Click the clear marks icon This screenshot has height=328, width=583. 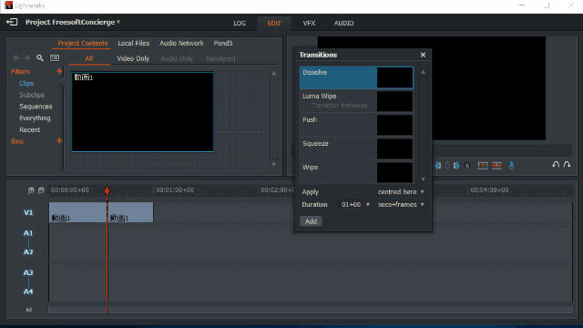[447, 166]
